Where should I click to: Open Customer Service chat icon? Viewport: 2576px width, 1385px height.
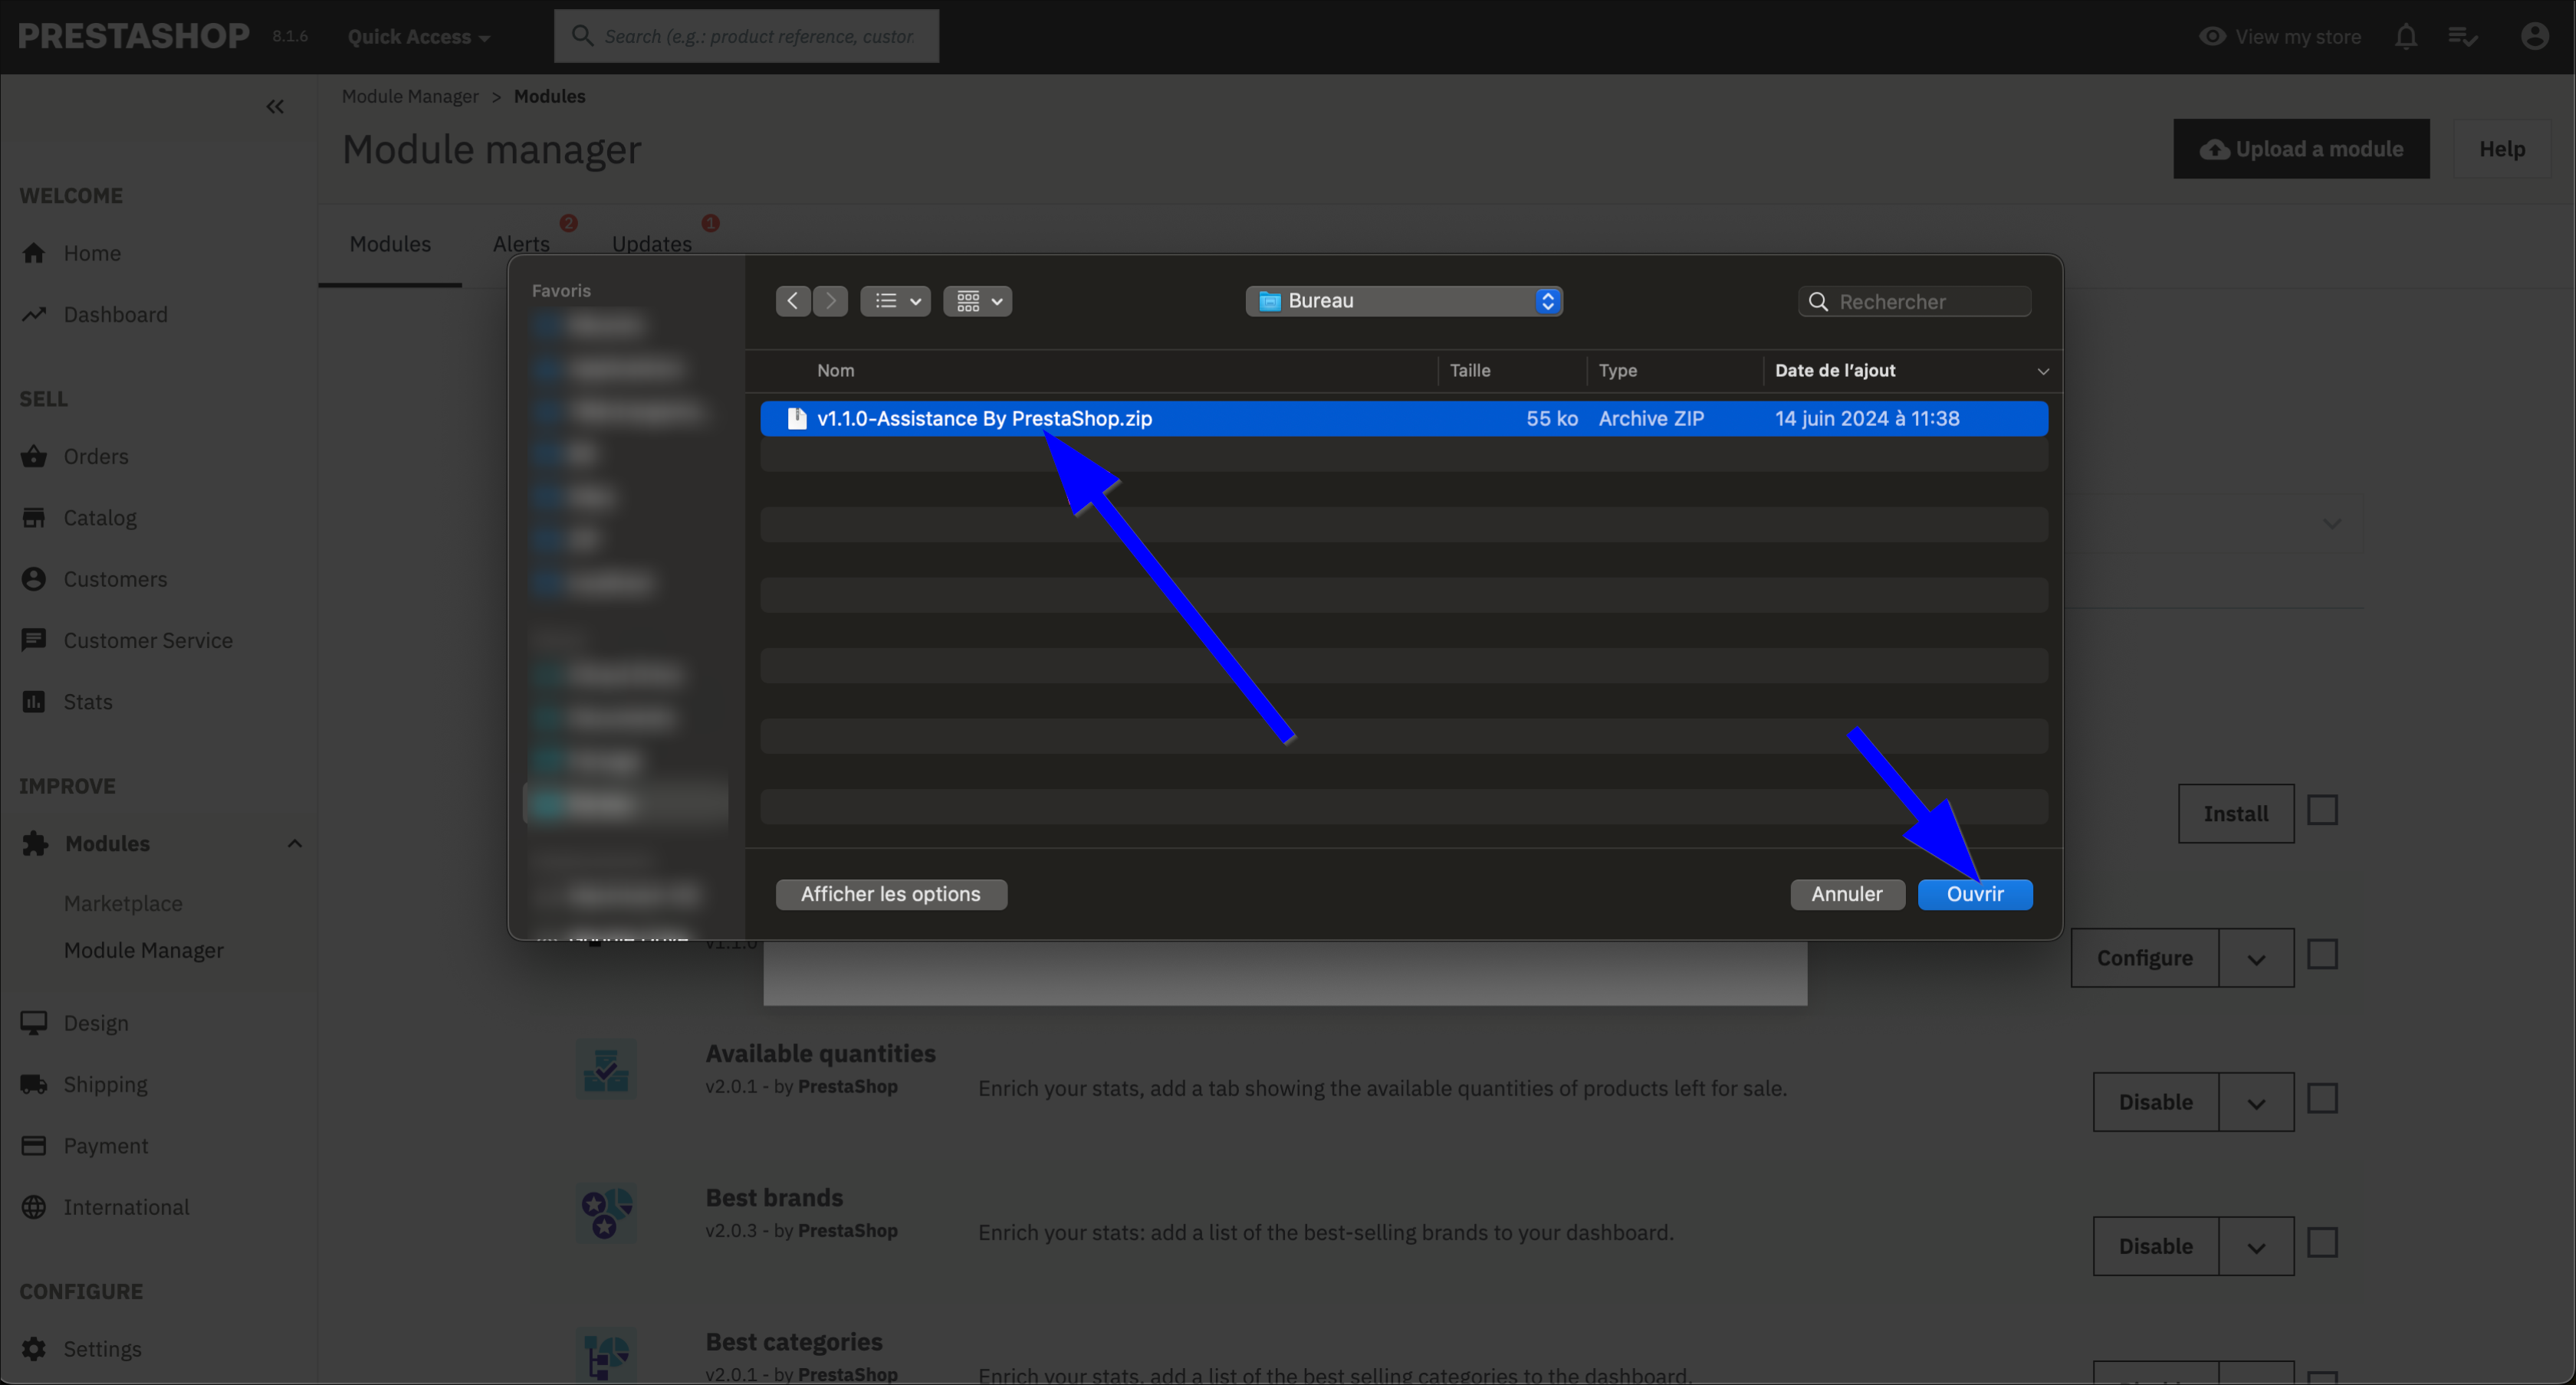tap(34, 640)
